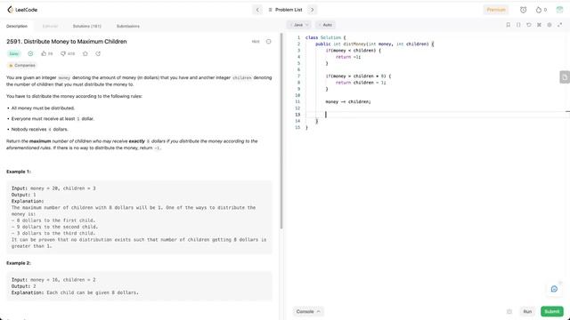Image resolution: width=570 pixels, height=320 pixels.
Task: Open the timer alarm clock icon
Action: pos(523,10)
